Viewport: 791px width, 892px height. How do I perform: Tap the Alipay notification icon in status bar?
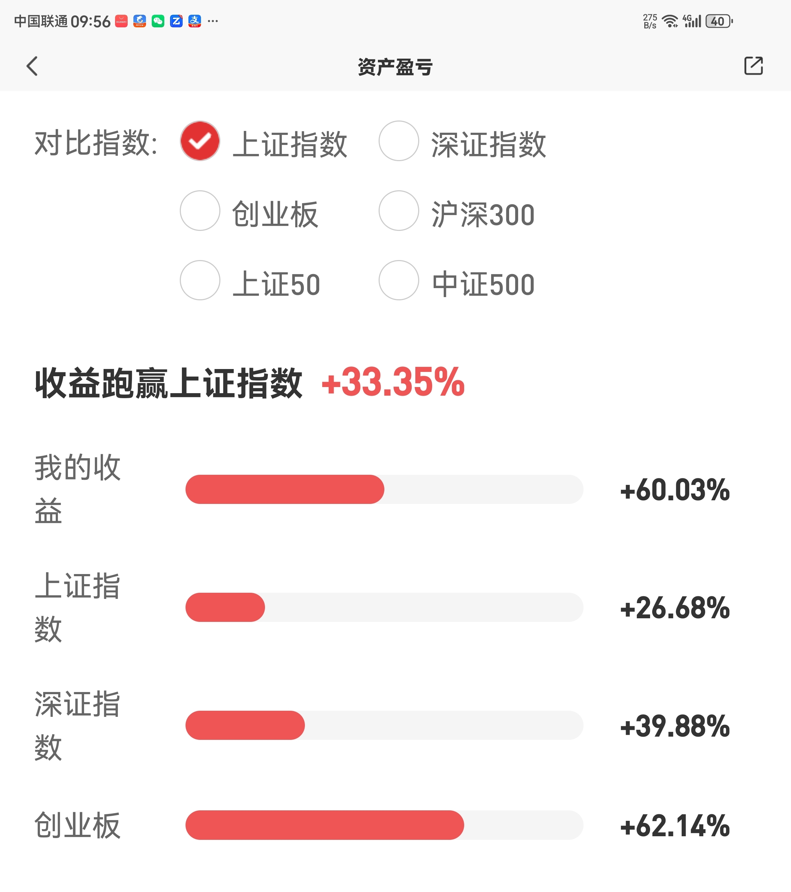(x=195, y=21)
